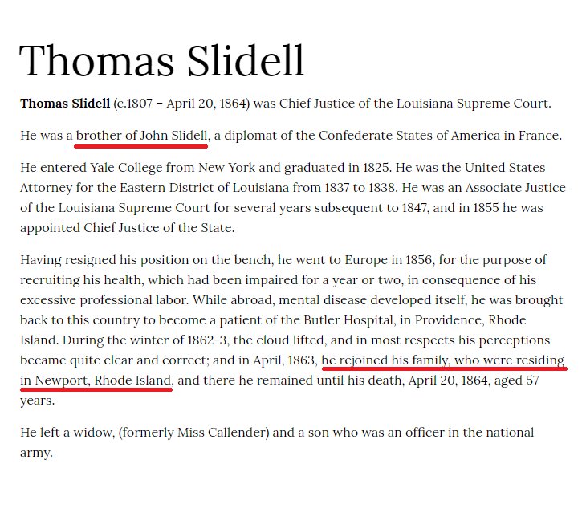Click the underlined 'brother of John Slidell' text
This screenshot has width=582, height=525.
pyautogui.click(x=142, y=136)
